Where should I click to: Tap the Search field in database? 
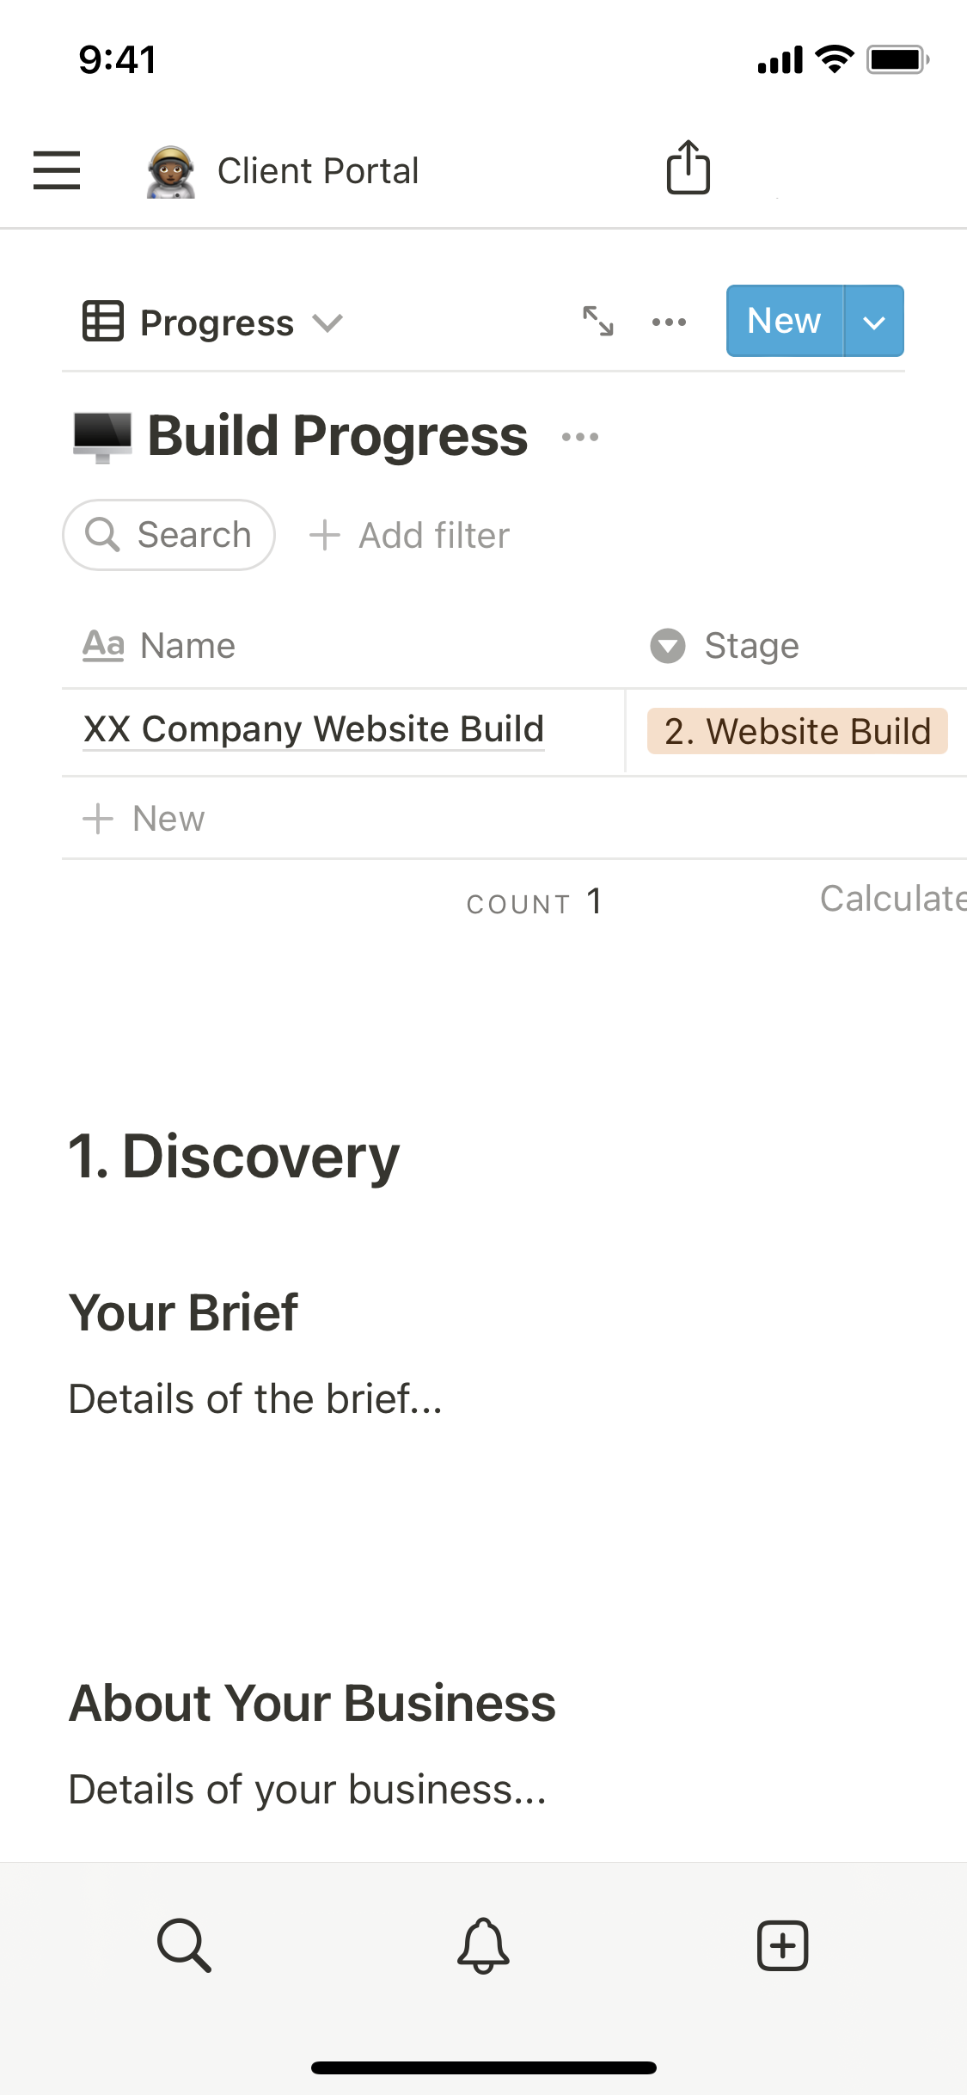[169, 535]
